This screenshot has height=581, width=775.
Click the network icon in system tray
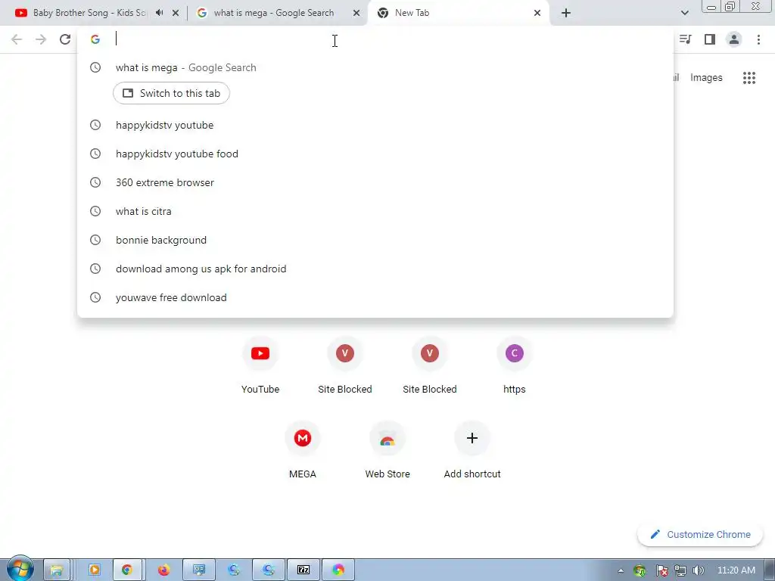(680, 571)
